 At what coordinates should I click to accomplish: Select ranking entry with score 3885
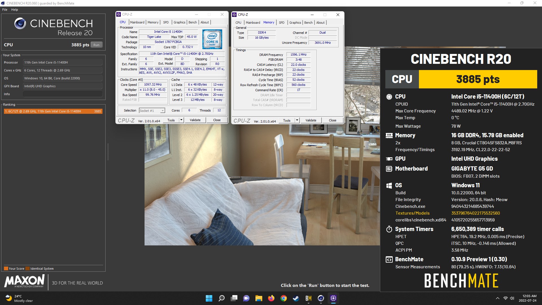click(x=53, y=111)
